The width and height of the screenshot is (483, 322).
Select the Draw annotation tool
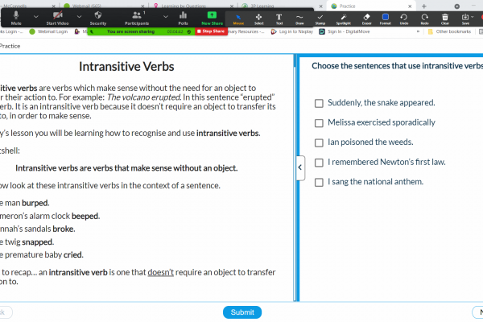299,15
